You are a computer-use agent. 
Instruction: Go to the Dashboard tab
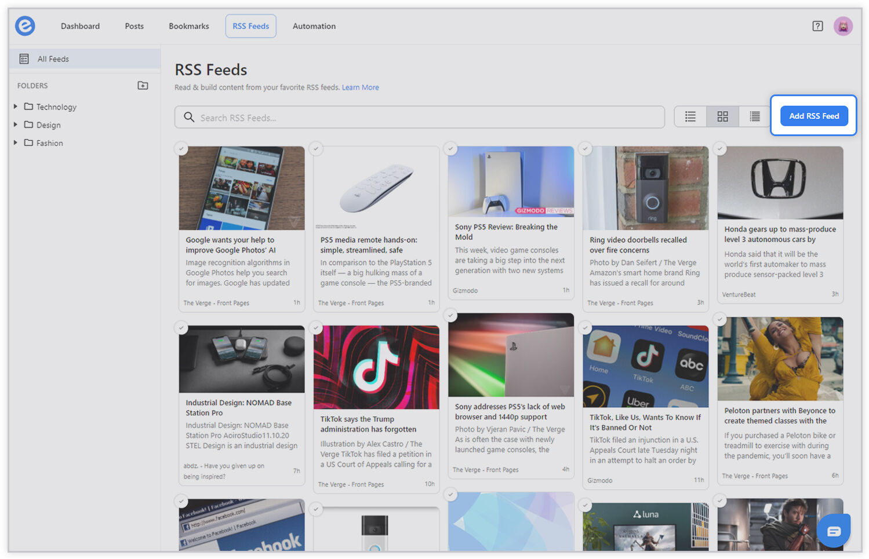80,26
